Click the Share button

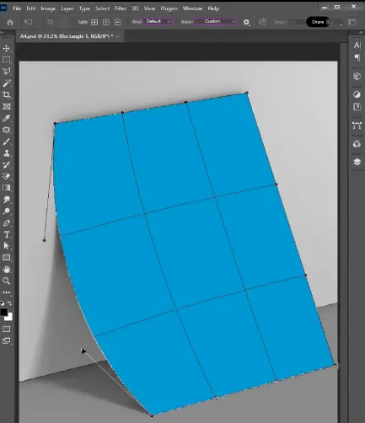coord(318,22)
